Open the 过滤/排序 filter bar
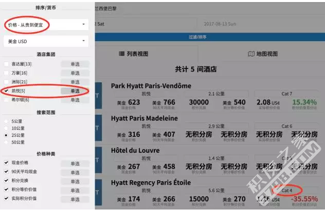The height and width of the screenshot is (210, 325). pyautogui.click(x=210, y=37)
